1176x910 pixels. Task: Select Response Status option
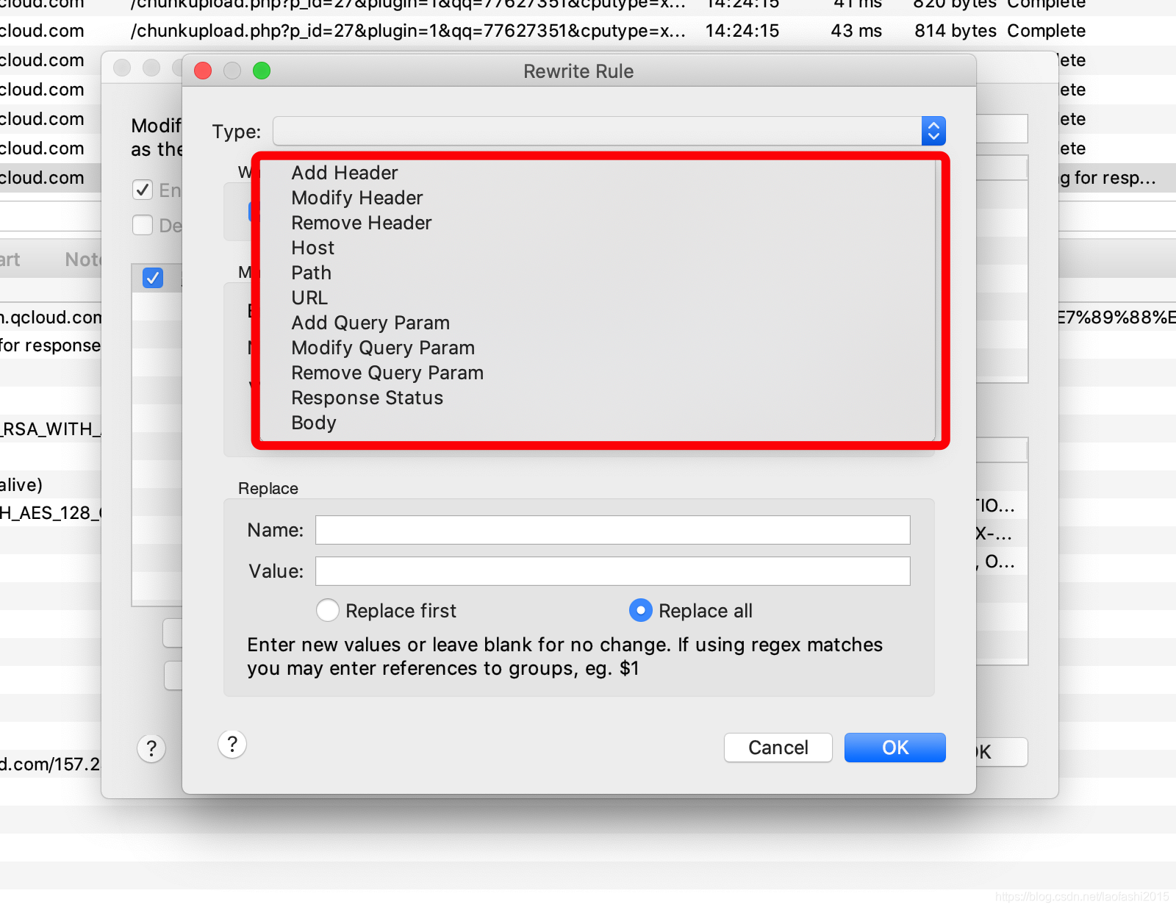[x=367, y=398]
